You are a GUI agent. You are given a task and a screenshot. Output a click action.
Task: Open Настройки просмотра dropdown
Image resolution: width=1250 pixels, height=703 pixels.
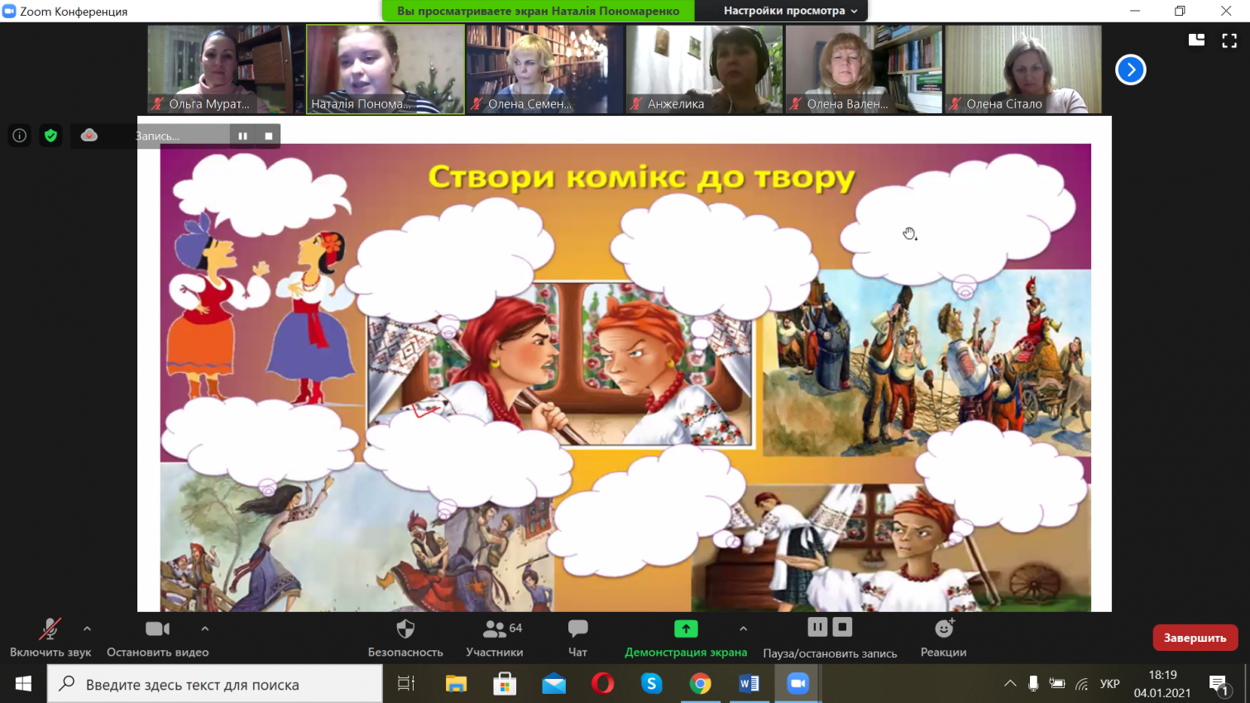pyautogui.click(x=790, y=11)
